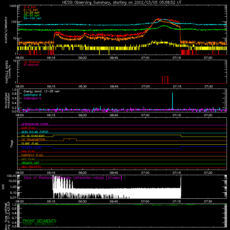Click the "GAP_FLAG" label
The height and width of the screenshot is (230, 230).
coord(28,128)
